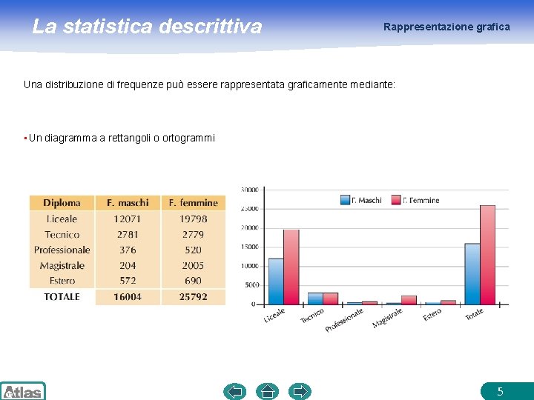Click the 5000 y-axis label
The image size is (534, 400).
tap(252, 285)
